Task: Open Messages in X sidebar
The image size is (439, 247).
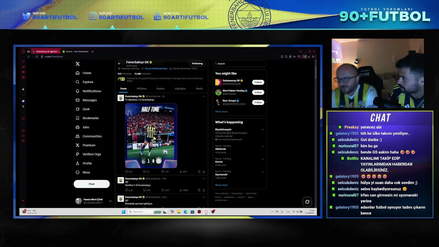Action: [86, 100]
